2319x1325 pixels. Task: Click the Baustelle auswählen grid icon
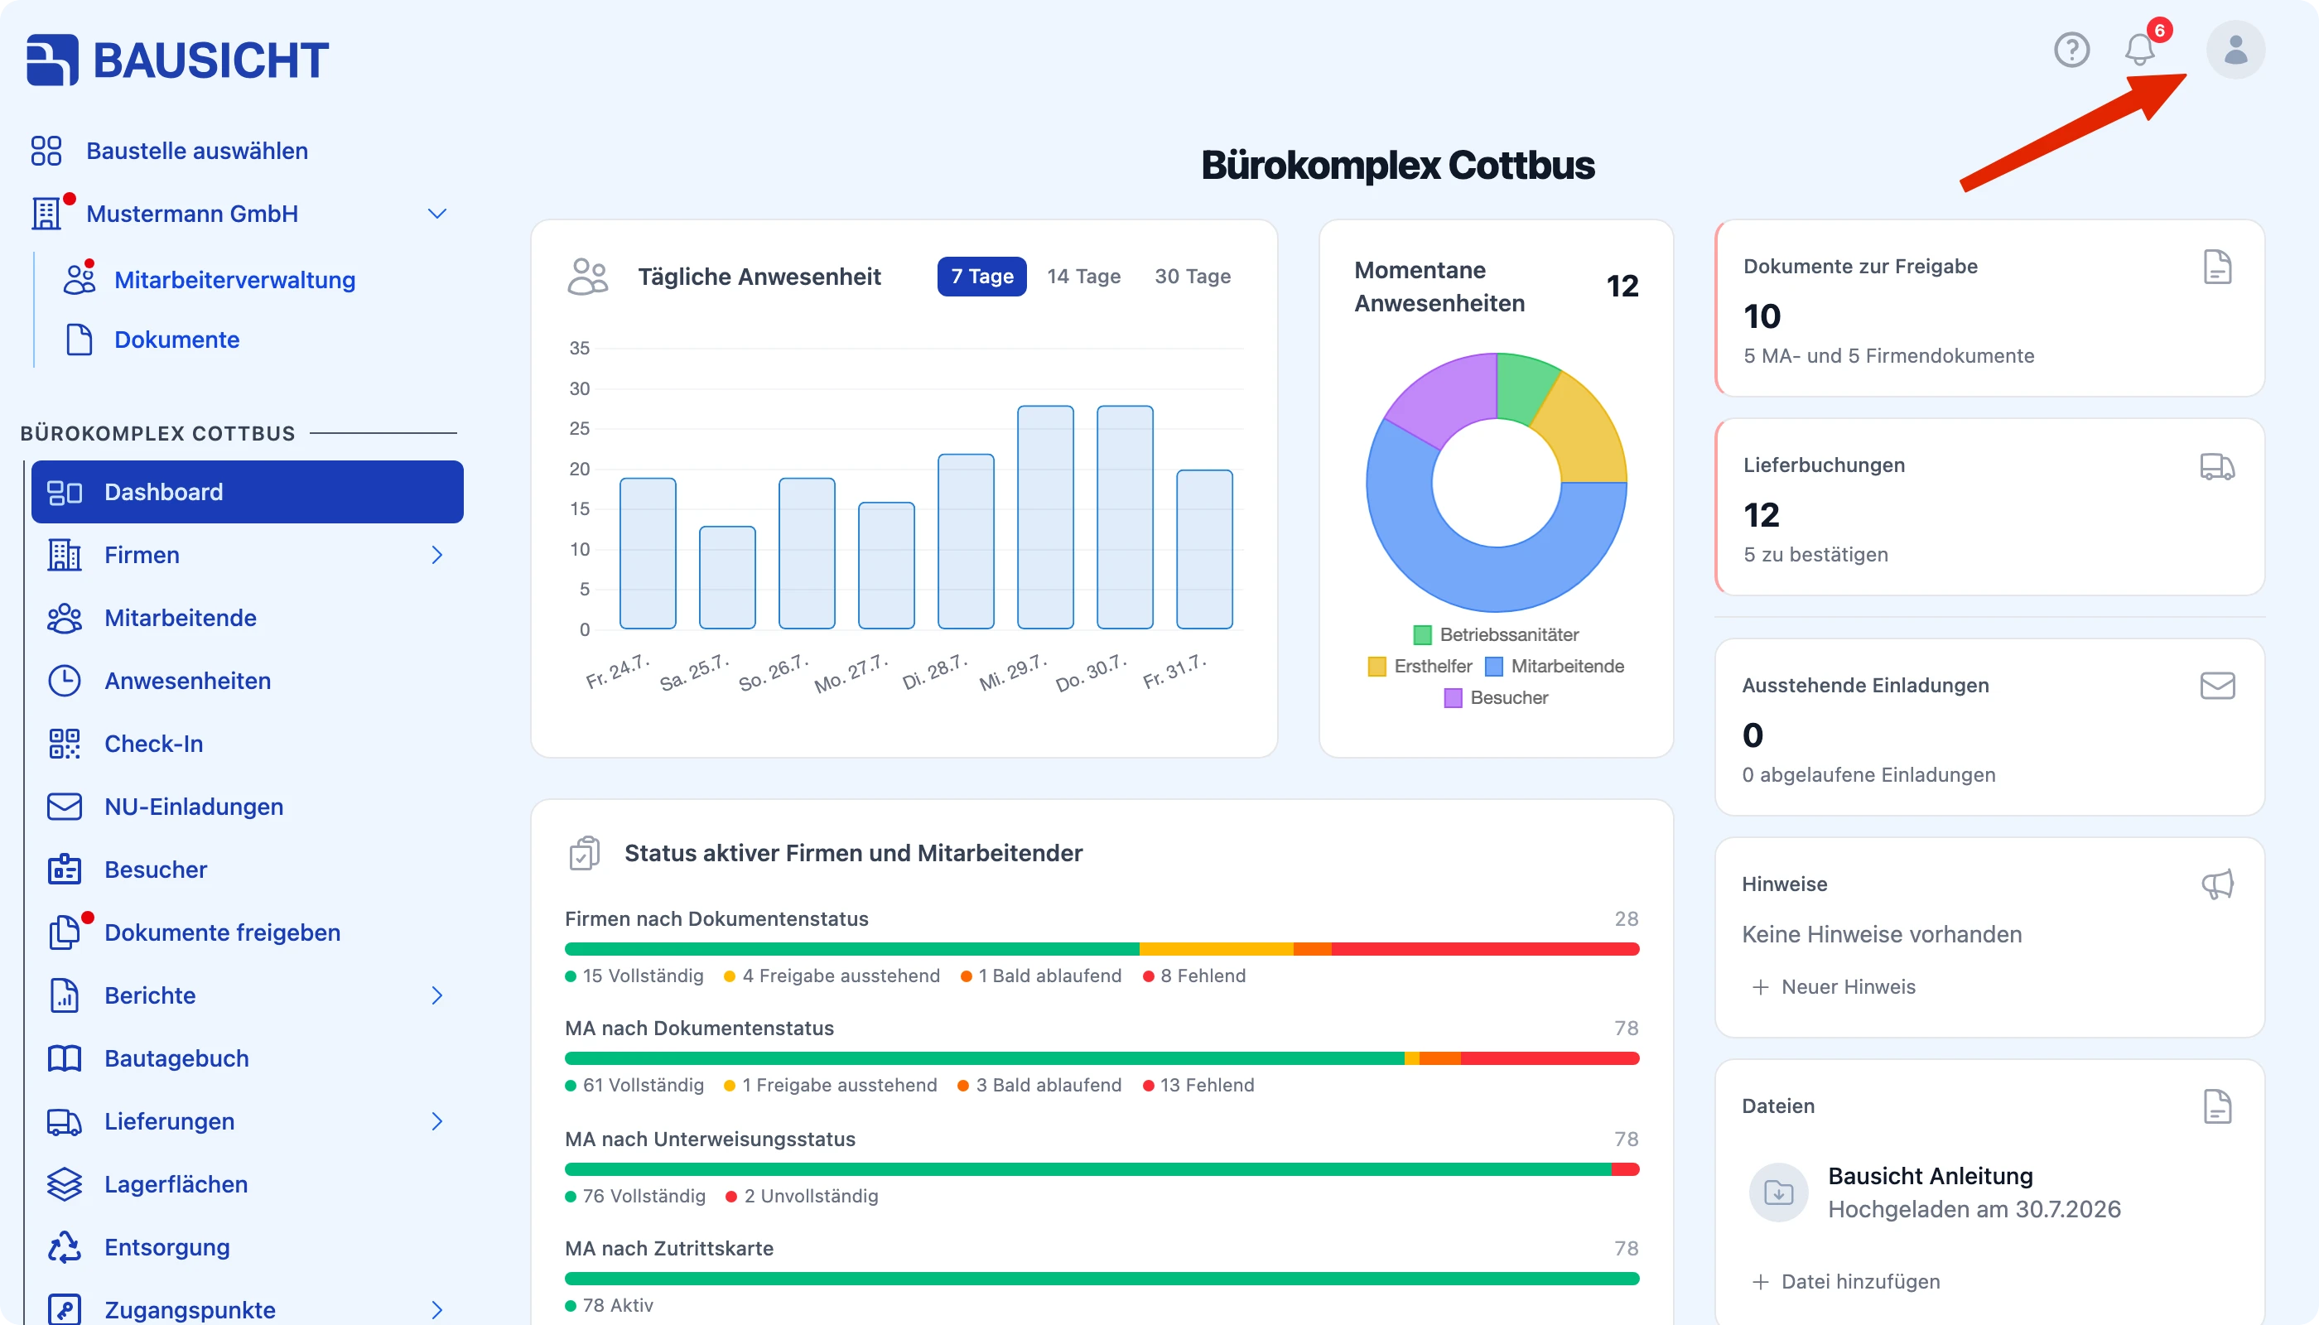[46, 150]
